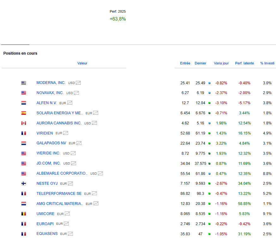The image size is (276, 240).
Task: Open chart icon next to EQUASENS
Action: coord(70,234)
